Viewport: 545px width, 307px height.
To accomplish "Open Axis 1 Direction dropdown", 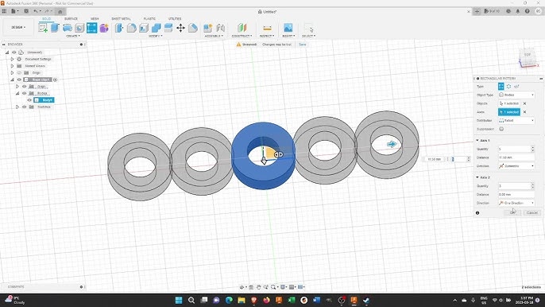I will coord(516,166).
